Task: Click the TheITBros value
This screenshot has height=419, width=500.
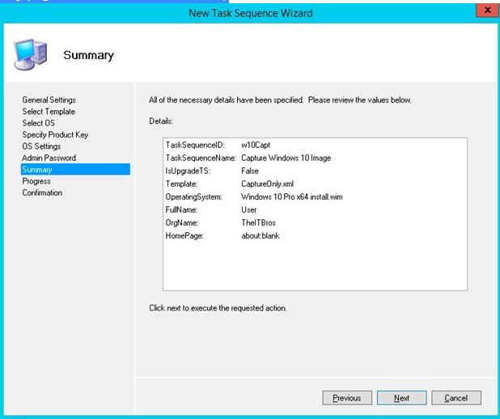Action: click(258, 223)
